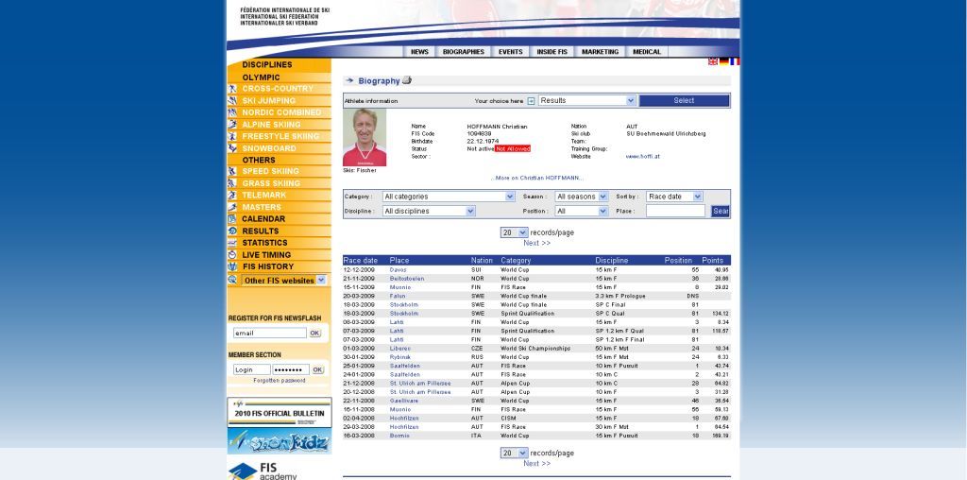Go to the bottom 'Next >>' page link
The image size is (967, 480).
point(536,463)
